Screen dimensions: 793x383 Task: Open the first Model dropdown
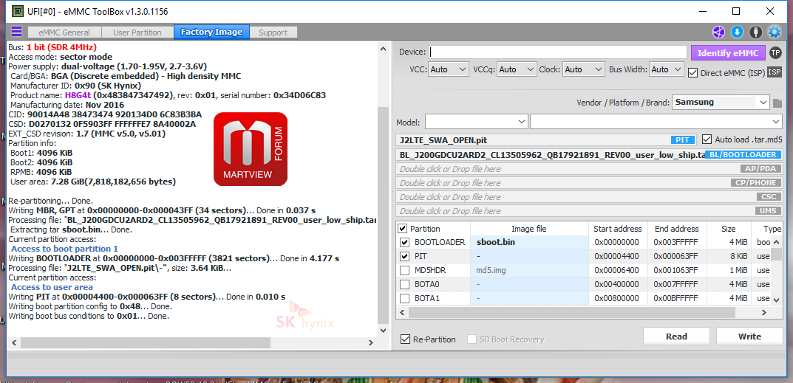coord(477,123)
